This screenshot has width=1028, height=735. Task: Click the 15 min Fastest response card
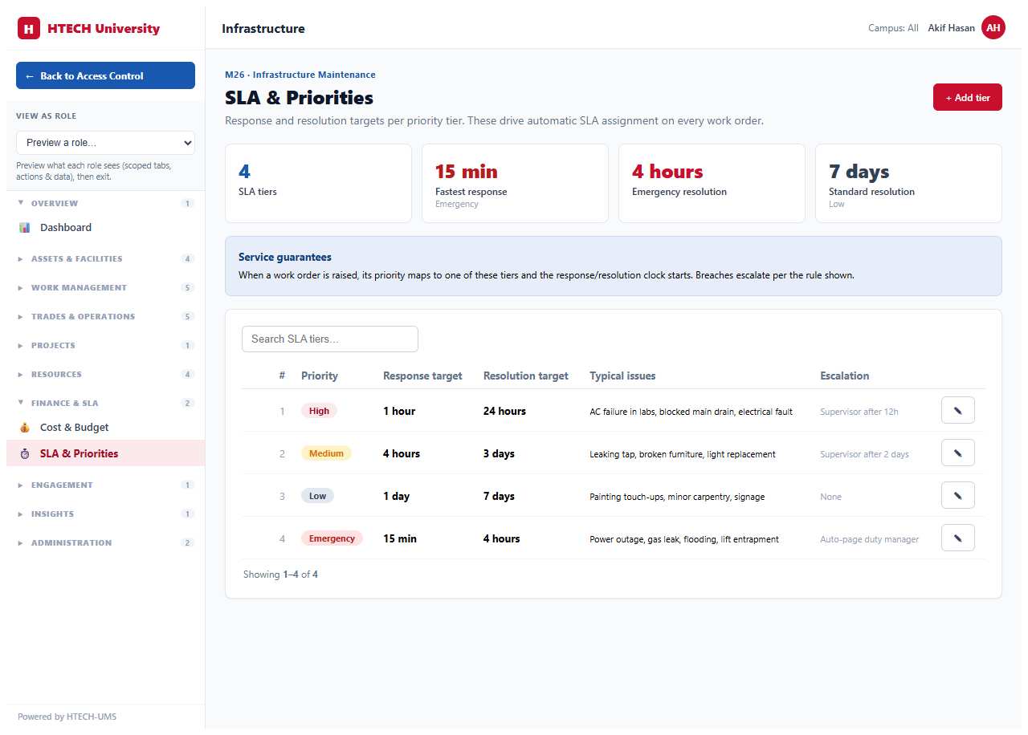(515, 183)
